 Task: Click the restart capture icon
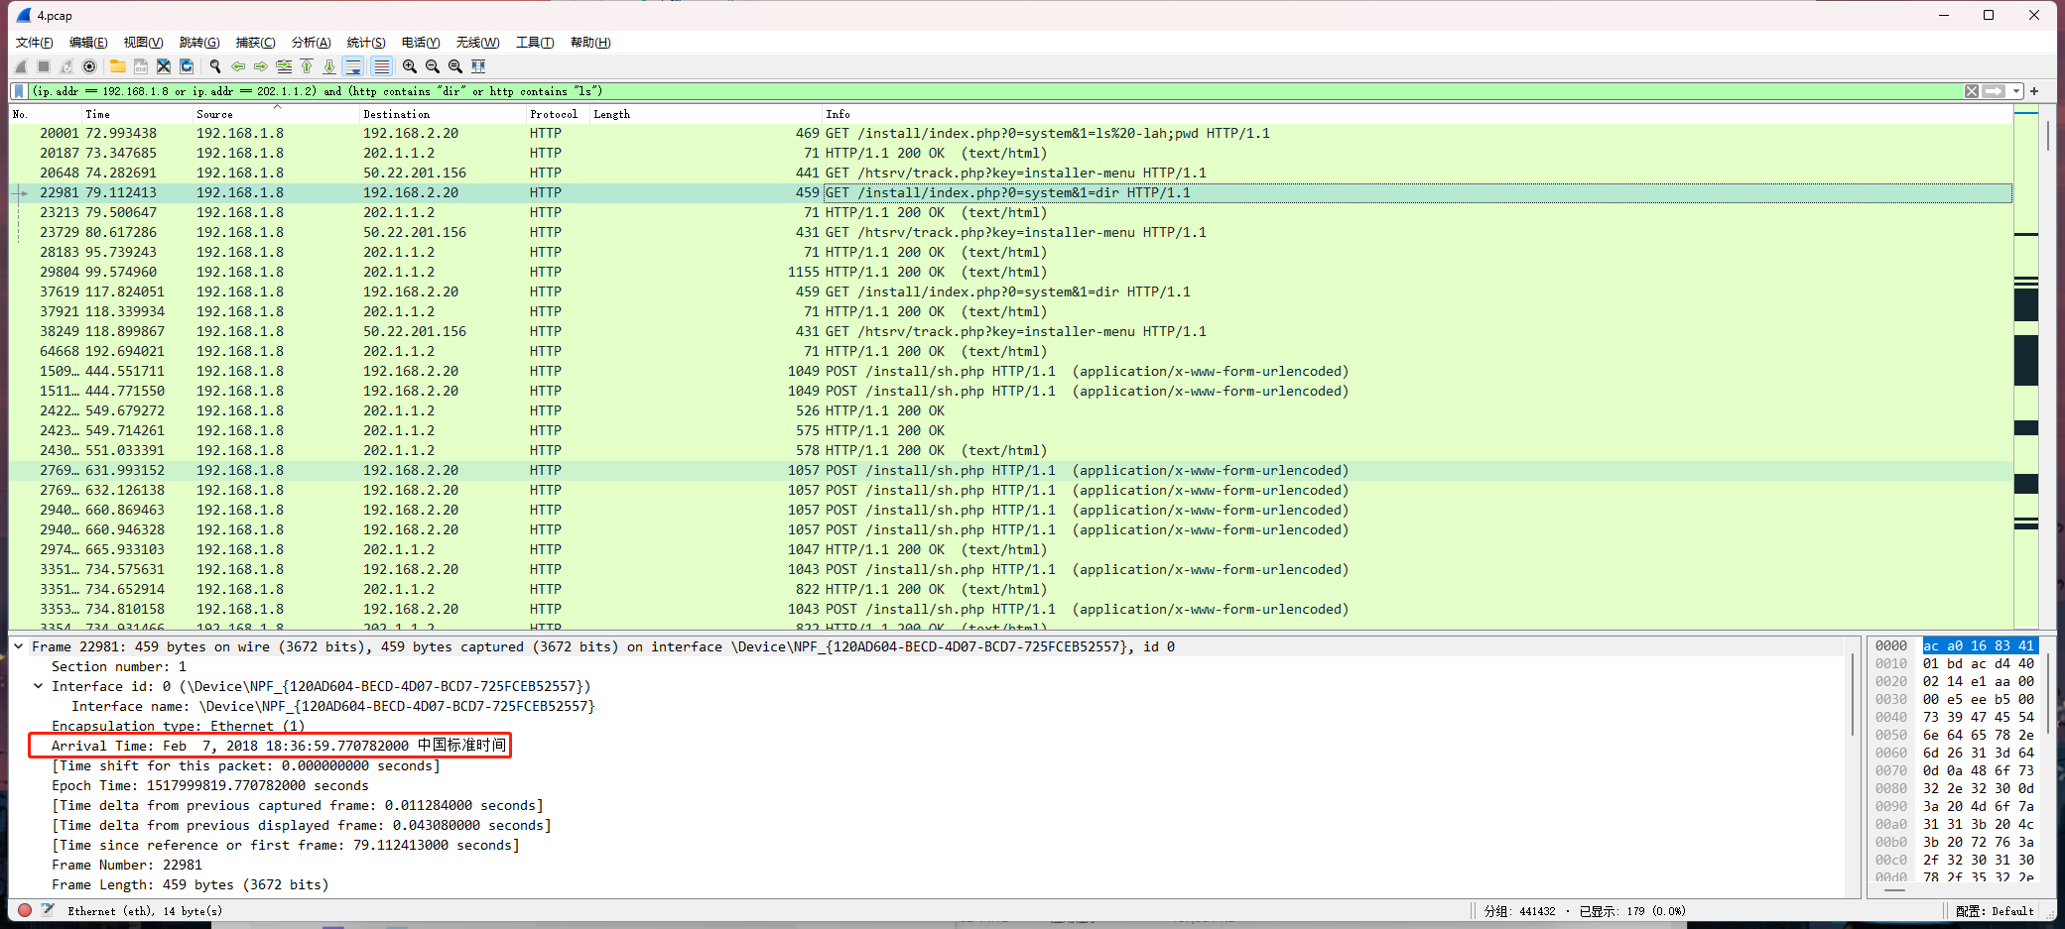[x=66, y=66]
